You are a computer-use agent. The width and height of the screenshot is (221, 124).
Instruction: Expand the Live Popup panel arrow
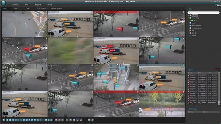pos(218,109)
